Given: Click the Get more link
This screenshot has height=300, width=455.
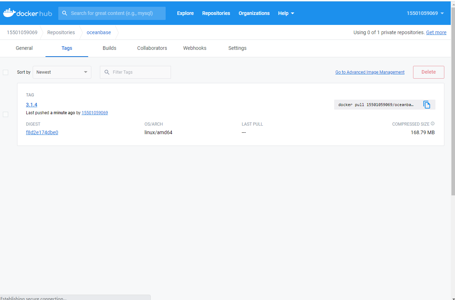Looking at the screenshot, I should [436, 32].
